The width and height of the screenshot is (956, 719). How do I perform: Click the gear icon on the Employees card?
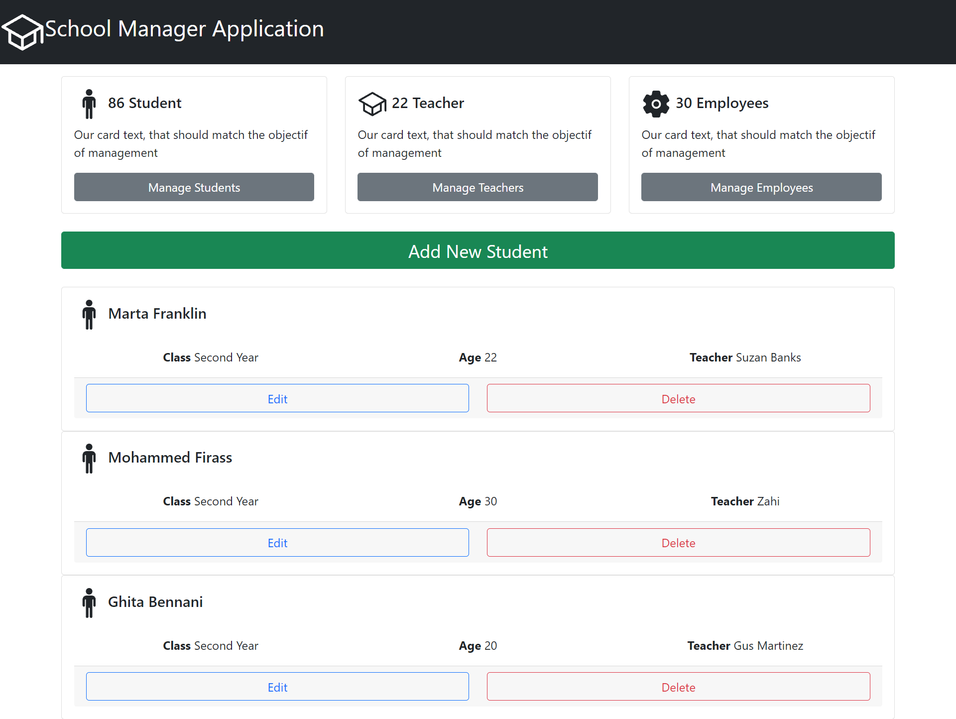point(656,104)
